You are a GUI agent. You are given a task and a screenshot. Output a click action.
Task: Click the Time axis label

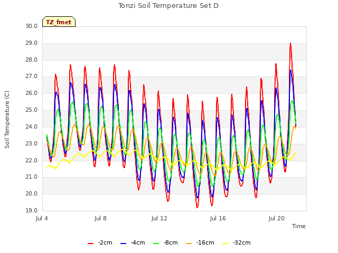(x=299, y=226)
